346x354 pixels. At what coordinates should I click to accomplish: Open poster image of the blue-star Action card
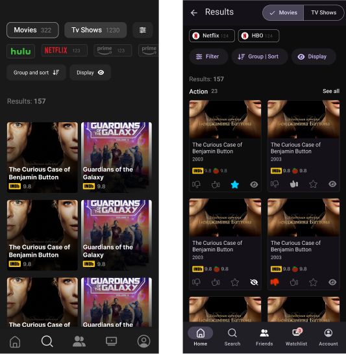tap(225, 120)
